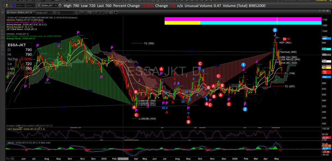Click the text tool T icon
This screenshot has width=332, height=161.
pos(98,13)
